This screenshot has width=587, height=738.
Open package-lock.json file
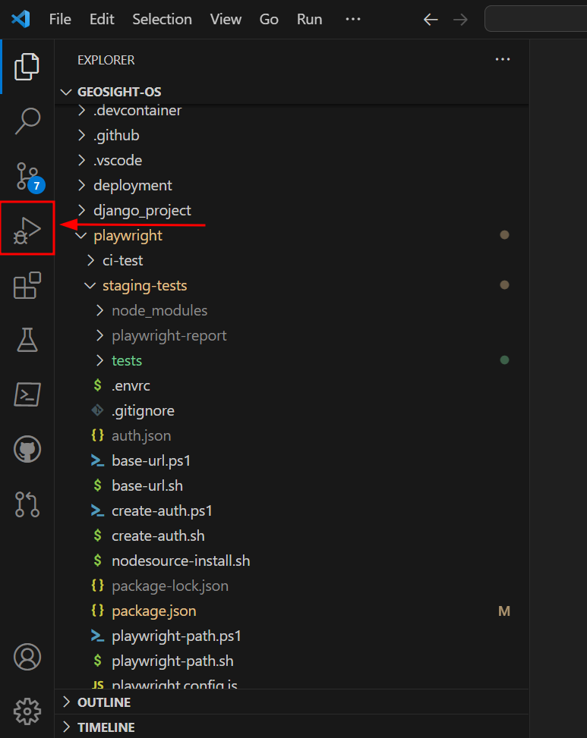point(292,586)
